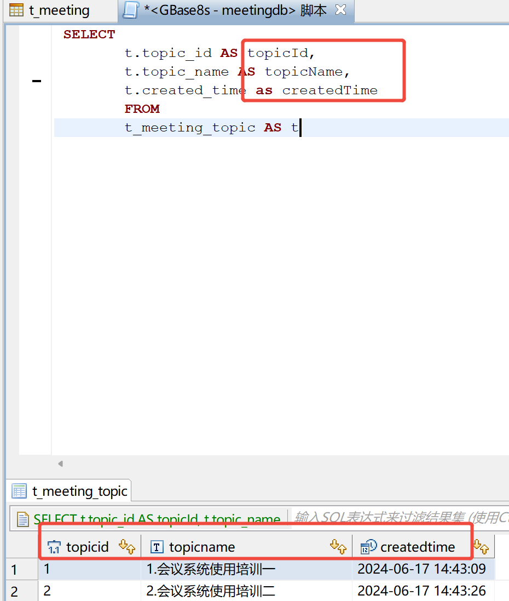
Task: Click the script icon on the GBase8s 脚本 tab
Action: tap(130, 10)
